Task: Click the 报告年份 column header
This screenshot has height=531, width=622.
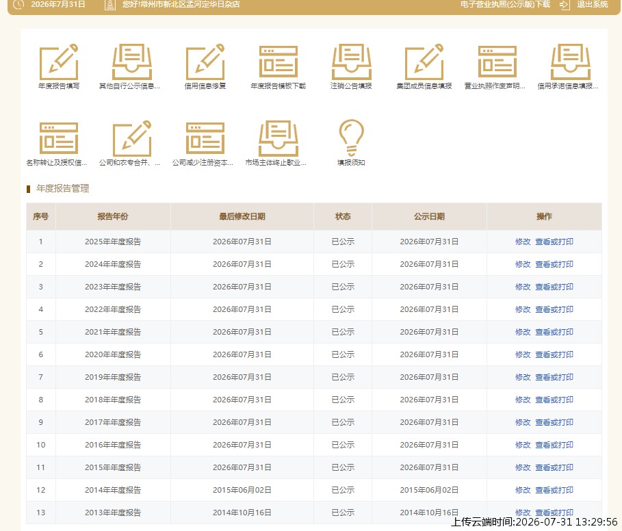Action: (x=113, y=216)
